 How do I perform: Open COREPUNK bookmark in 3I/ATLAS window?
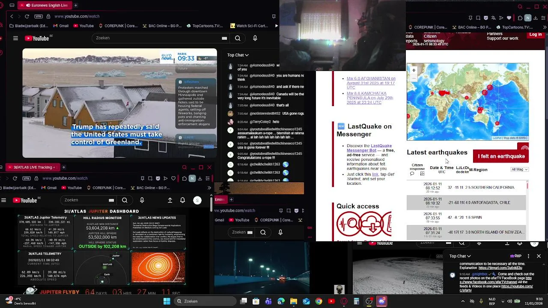[x=106, y=188]
